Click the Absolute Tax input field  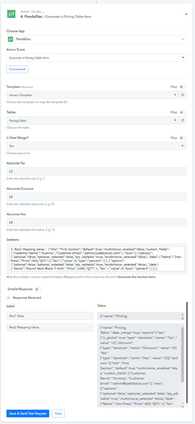click(97, 171)
